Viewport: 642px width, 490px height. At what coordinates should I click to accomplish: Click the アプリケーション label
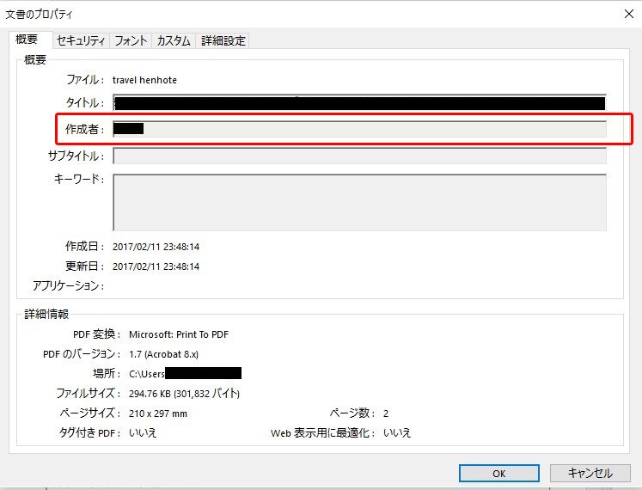(69, 285)
